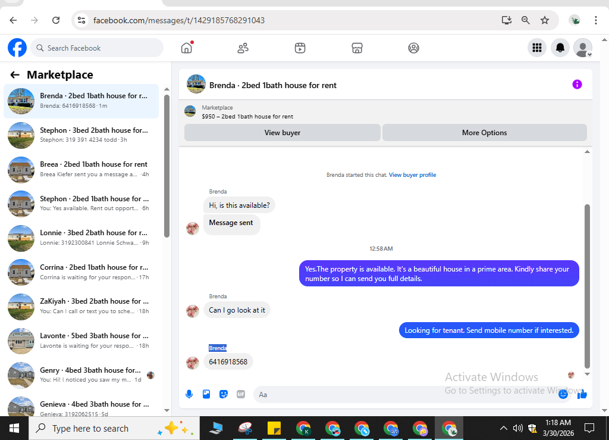Screen dimensions: 609x440
Task: Show hidden system tray icons
Action: (503, 428)
